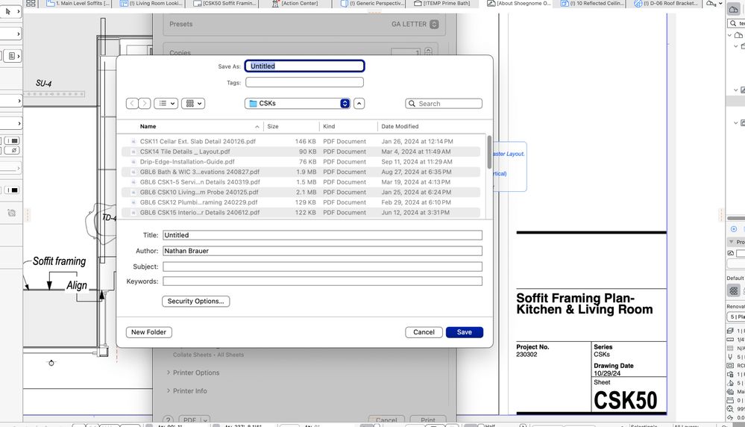Click the zoom percentage icon in quick options
This screenshot has height=427, width=745.
(x=730, y=409)
